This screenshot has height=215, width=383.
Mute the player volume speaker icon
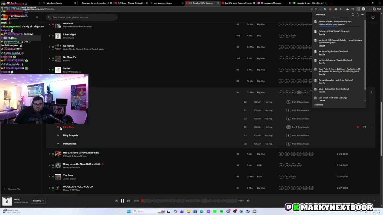248,201
